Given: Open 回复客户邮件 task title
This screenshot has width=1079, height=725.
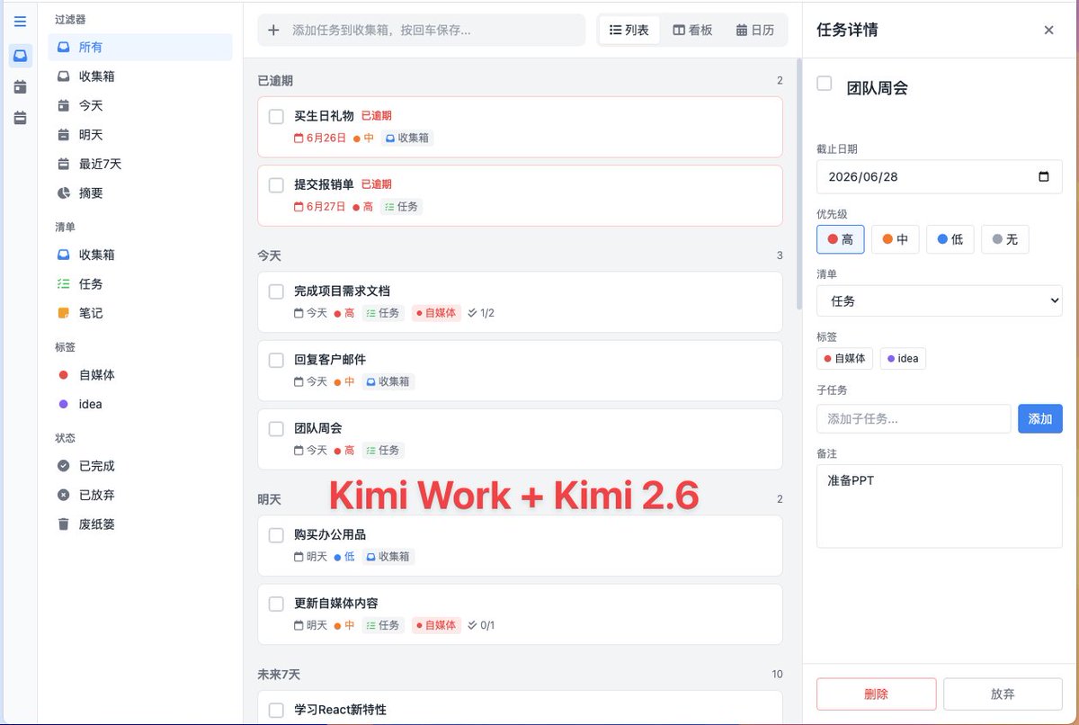Looking at the screenshot, I should [x=330, y=360].
